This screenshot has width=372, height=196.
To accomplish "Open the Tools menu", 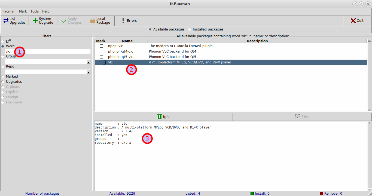I will (35, 11).
